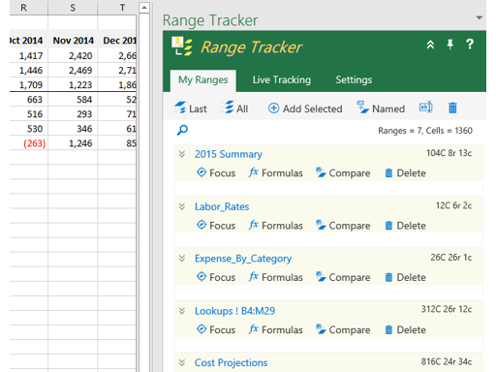Click the spreadsheet scroll up arrow
This screenshot has height=372, width=496.
[144, 8]
